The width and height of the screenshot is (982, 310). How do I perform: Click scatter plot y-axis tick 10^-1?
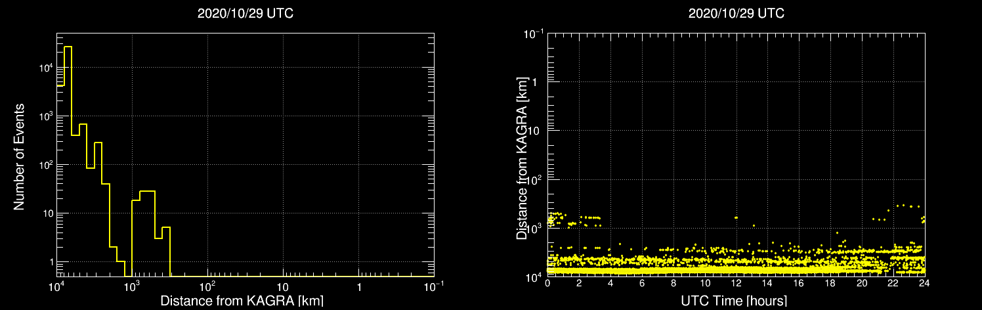pos(532,33)
